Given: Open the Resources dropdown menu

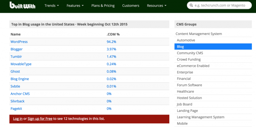Looking at the screenshot, I should pos(156,5).
